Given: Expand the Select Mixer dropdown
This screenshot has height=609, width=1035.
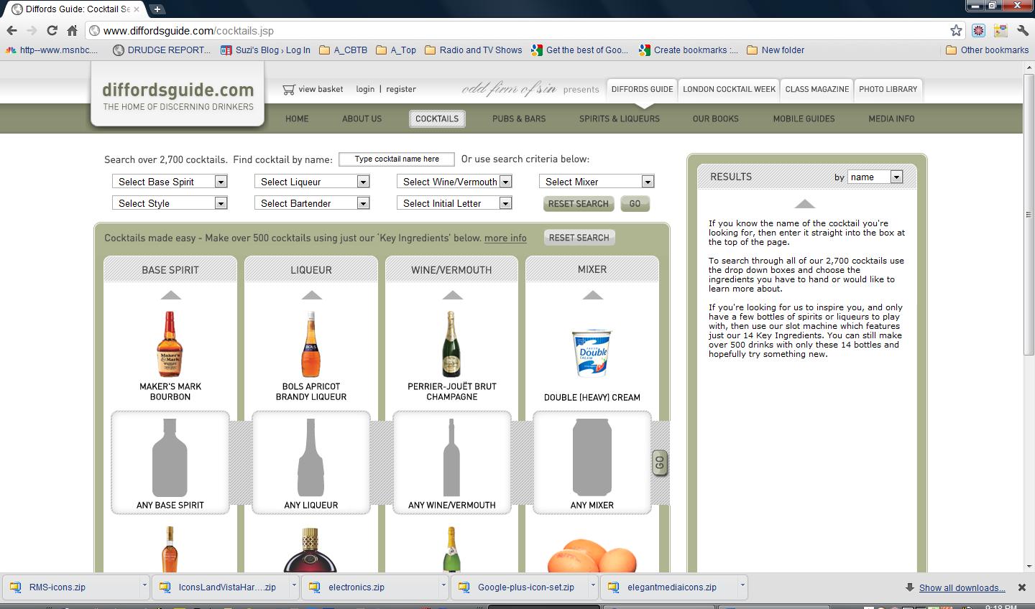Looking at the screenshot, I should point(596,182).
